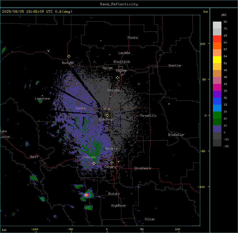Click the dBZ legend heading
The height and width of the screenshot is (233, 238).
pos(224,15)
